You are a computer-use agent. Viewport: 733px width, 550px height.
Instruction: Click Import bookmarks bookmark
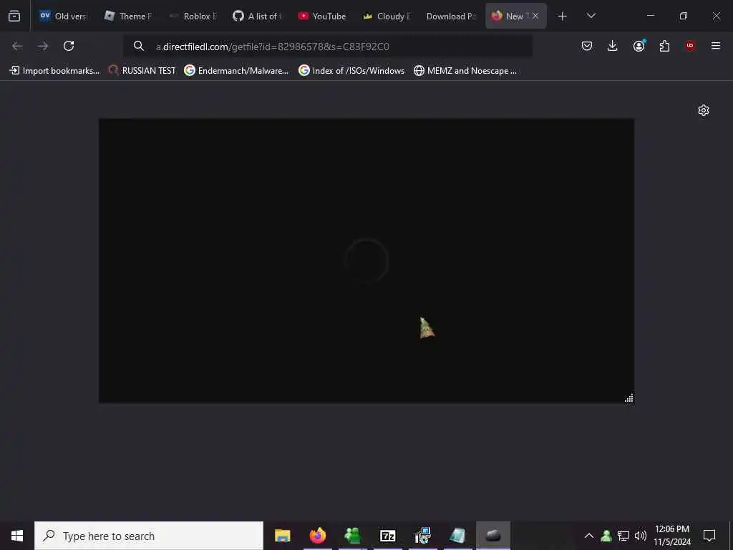54,71
